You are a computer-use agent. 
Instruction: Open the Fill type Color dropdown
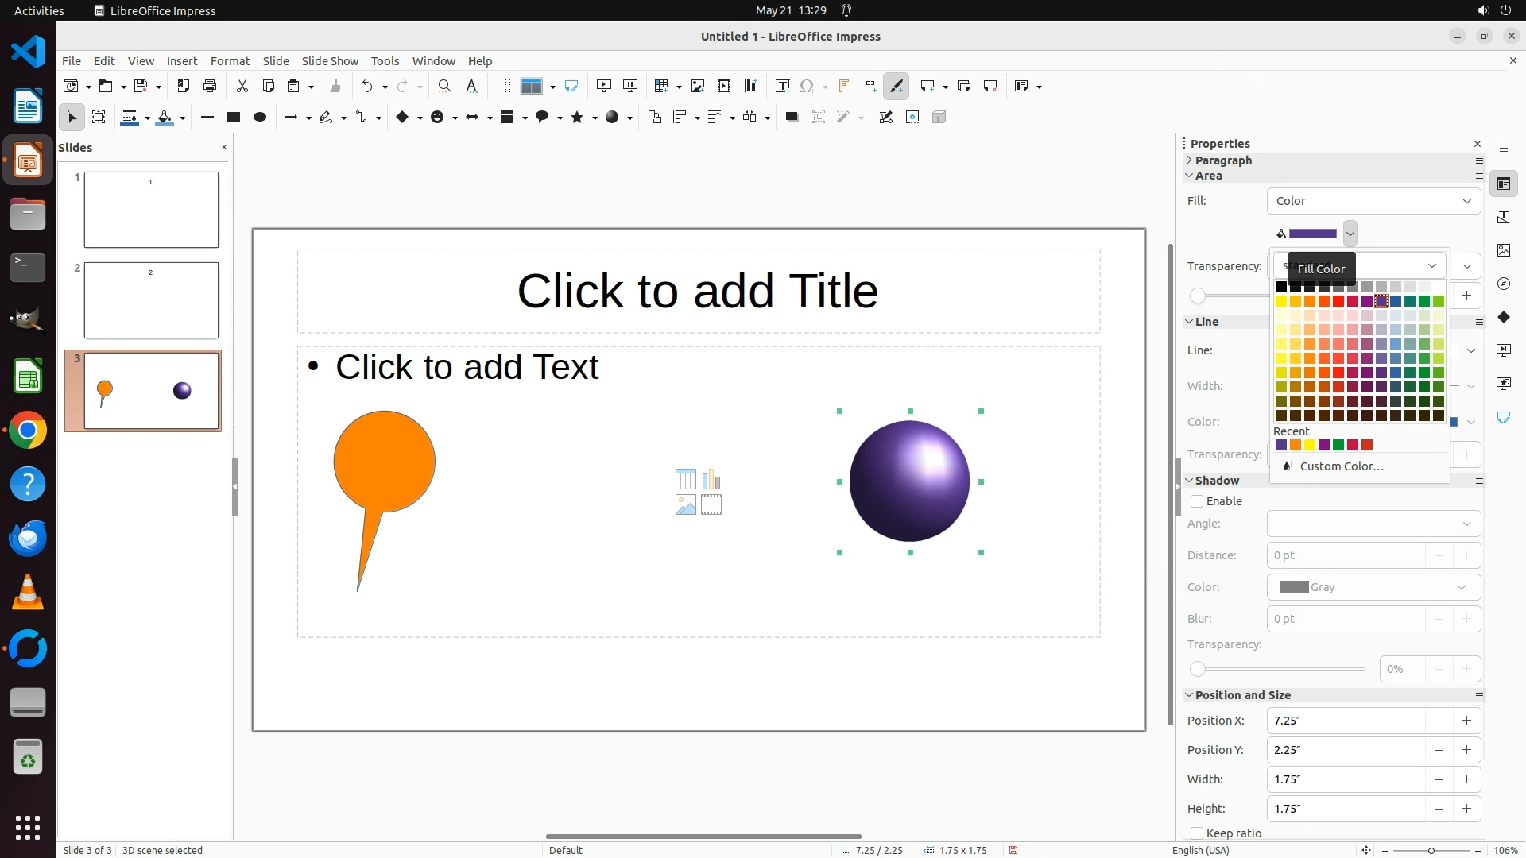coord(1373,201)
